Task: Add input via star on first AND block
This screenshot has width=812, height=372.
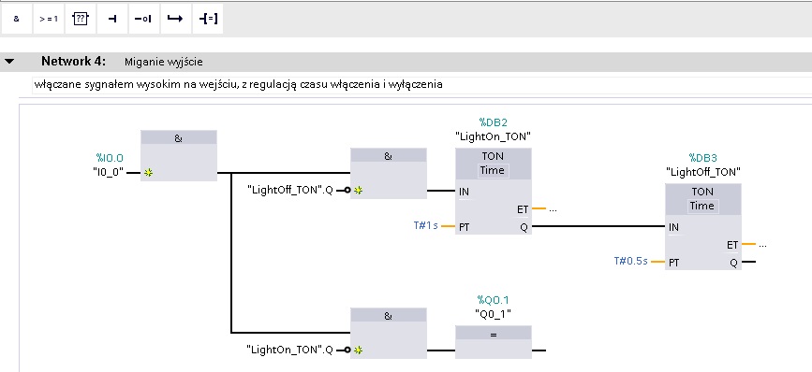Action: tap(149, 173)
